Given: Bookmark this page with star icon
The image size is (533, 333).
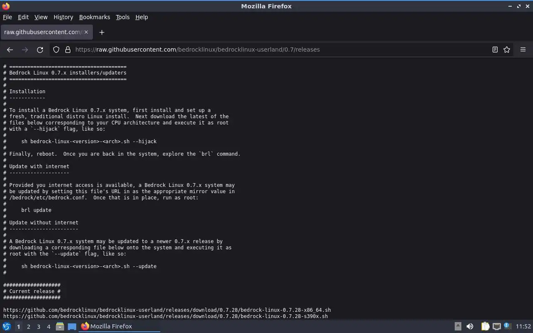Looking at the screenshot, I should tap(507, 50).
